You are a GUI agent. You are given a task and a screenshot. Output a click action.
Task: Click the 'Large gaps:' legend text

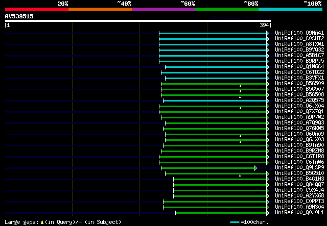point(21,222)
